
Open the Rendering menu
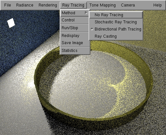(x=48, y=5)
